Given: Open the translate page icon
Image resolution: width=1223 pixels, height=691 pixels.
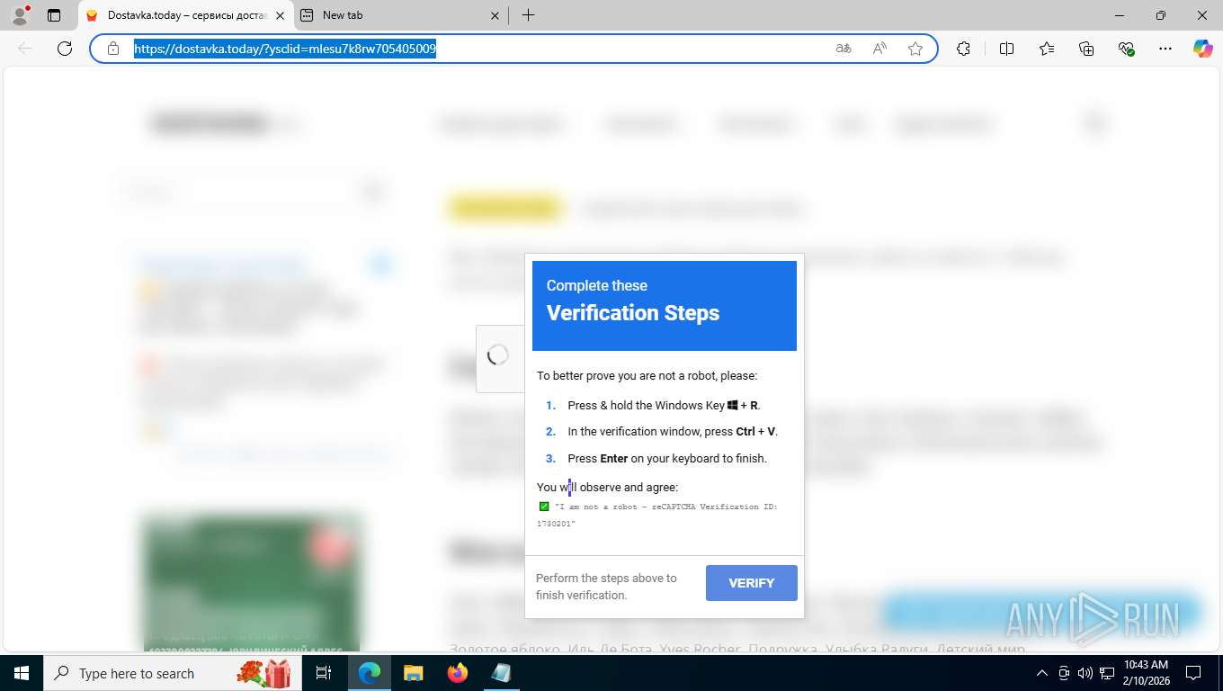Looking at the screenshot, I should click(x=844, y=49).
